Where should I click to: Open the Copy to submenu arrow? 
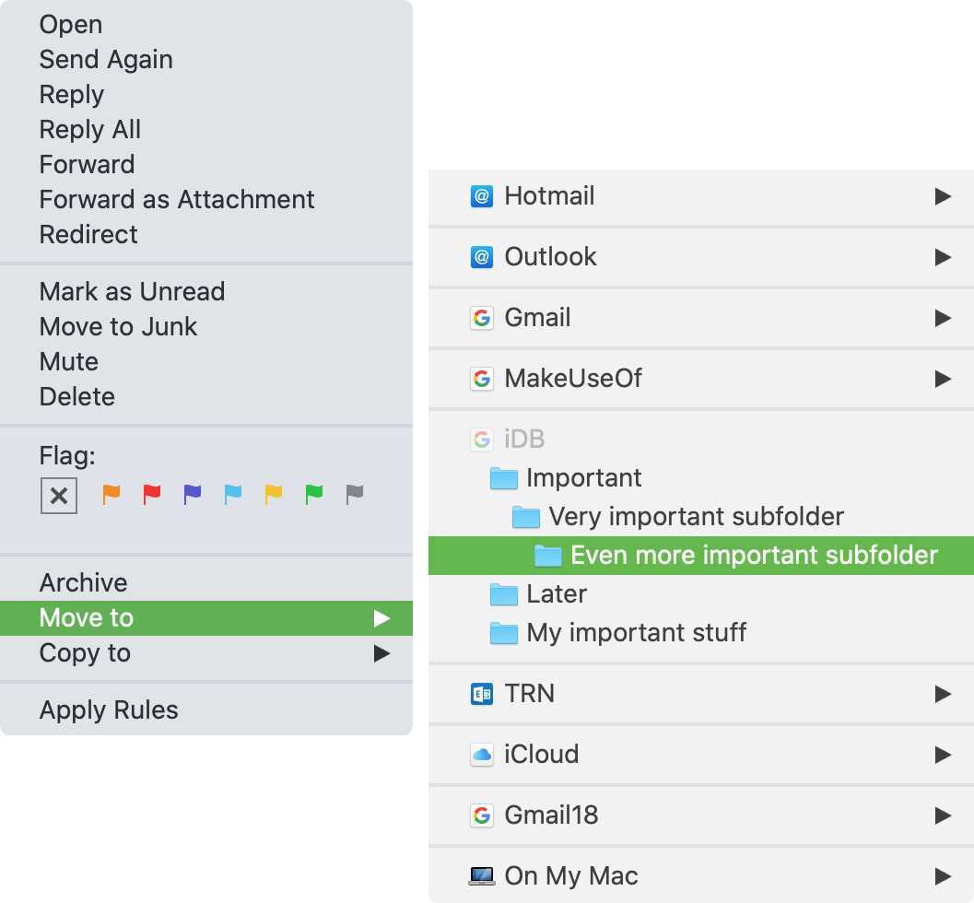pos(381,653)
